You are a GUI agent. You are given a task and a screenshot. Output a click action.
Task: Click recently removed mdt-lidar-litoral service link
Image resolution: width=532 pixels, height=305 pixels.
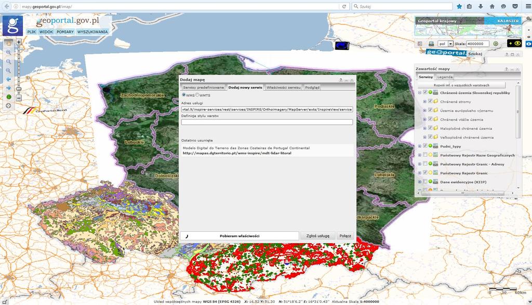click(x=237, y=153)
